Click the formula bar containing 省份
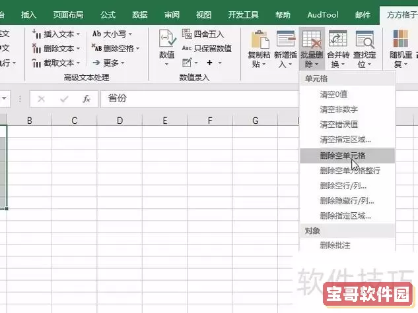418x313 pixels. pyautogui.click(x=200, y=99)
